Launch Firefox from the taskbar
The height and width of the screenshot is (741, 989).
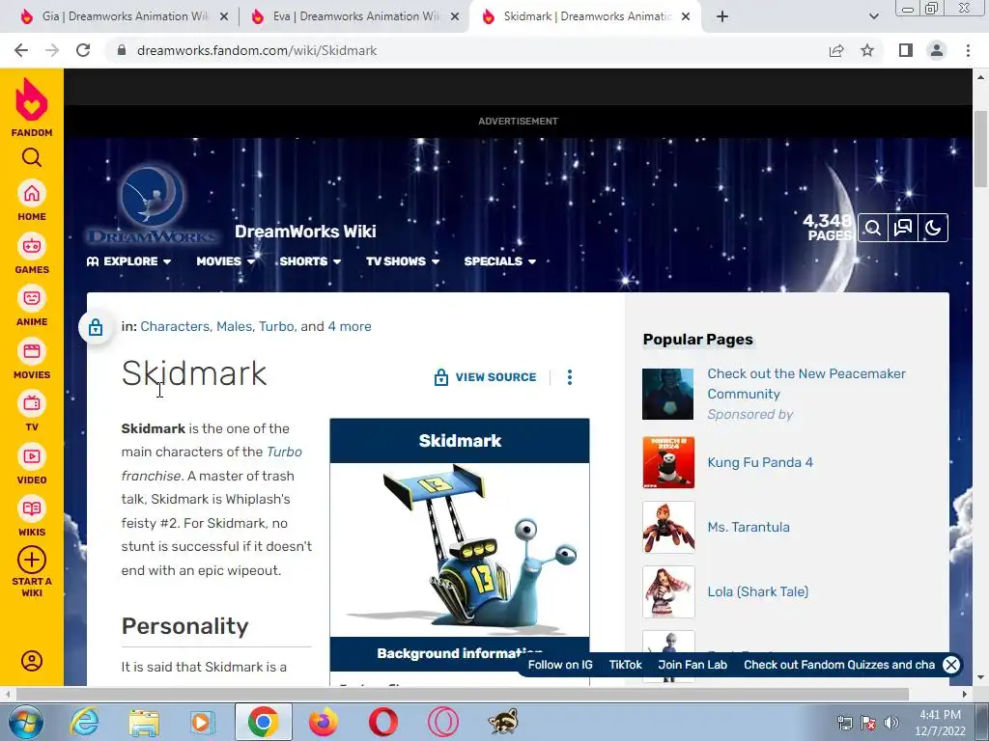click(x=323, y=722)
